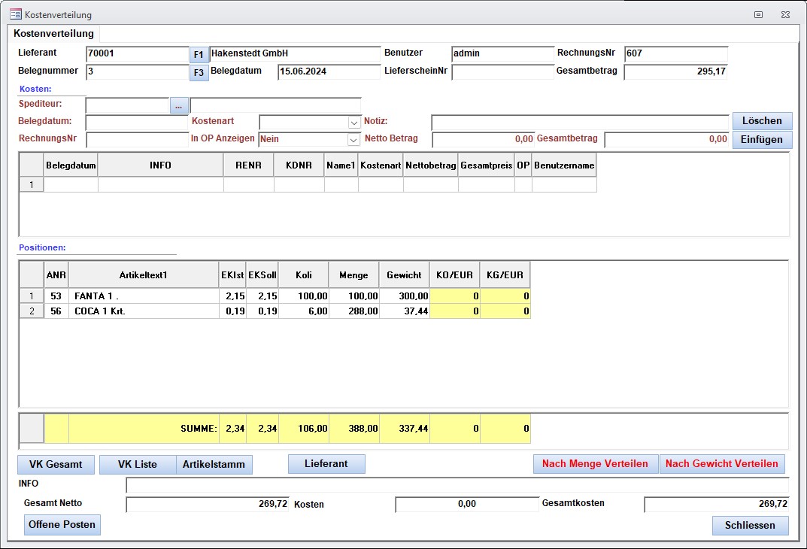This screenshot has height=549, width=807.
Task: Click the F1 supplier lookup button
Action: [199, 54]
